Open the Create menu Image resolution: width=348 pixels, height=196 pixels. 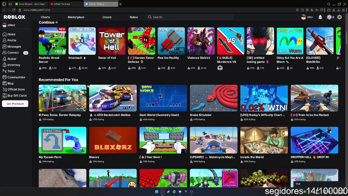[x=107, y=17]
